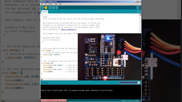Open the Sketch menu
The height and width of the screenshot is (102, 182).
(x=51, y=4)
